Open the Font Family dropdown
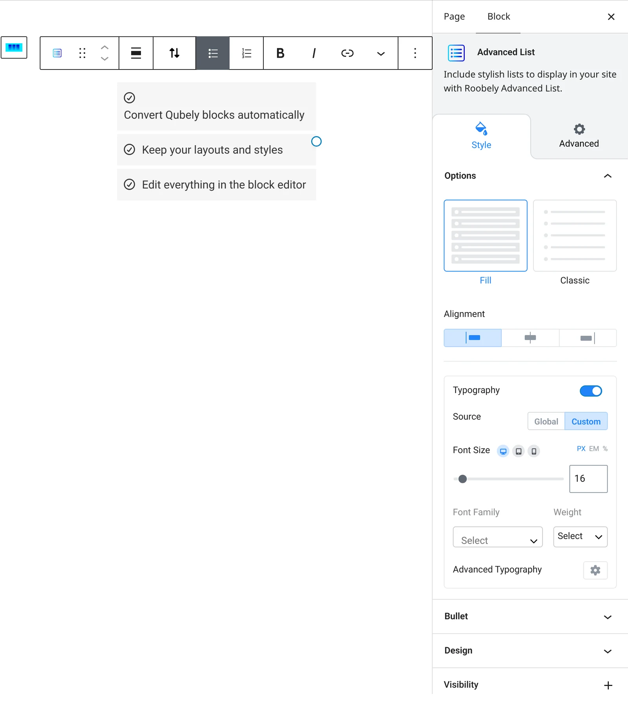628x717 pixels. coord(498,537)
